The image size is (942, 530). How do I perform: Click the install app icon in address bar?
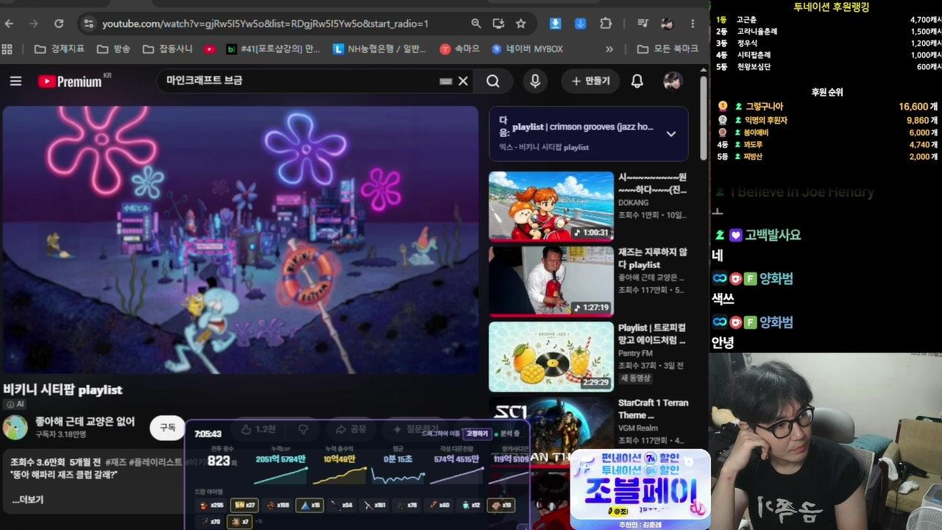click(x=499, y=24)
